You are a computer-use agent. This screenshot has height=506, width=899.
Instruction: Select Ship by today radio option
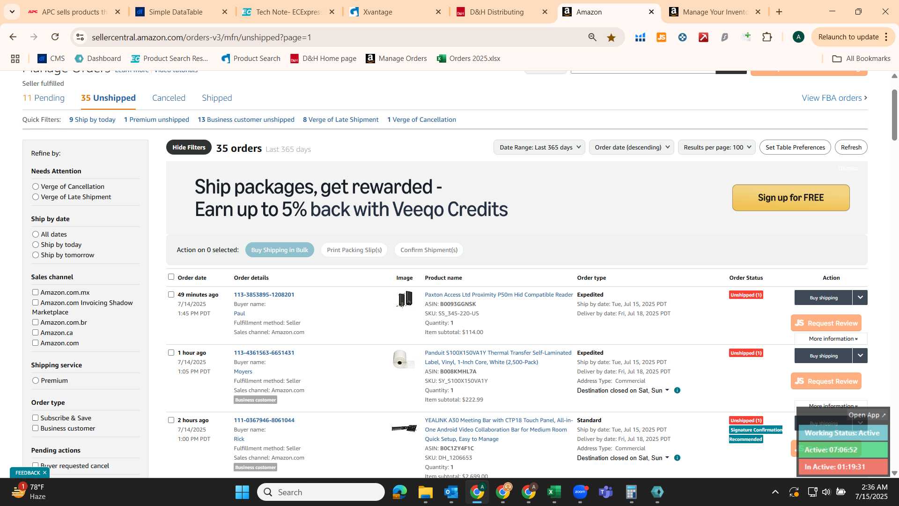click(36, 245)
